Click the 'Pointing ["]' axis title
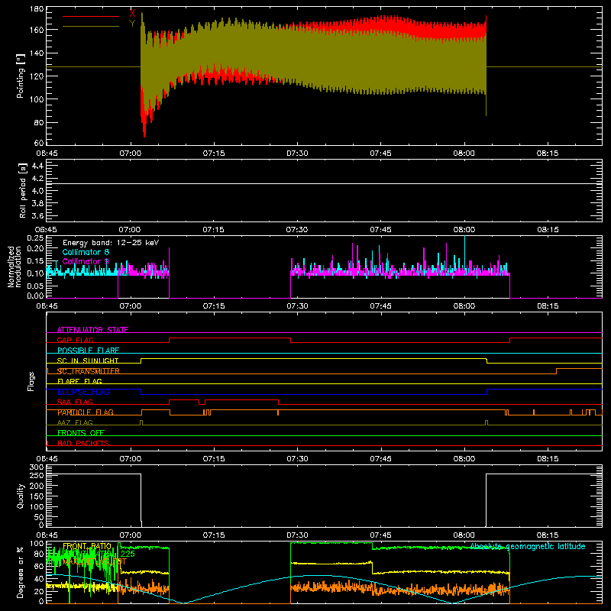 pyautogui.click(x=21, y=76)
